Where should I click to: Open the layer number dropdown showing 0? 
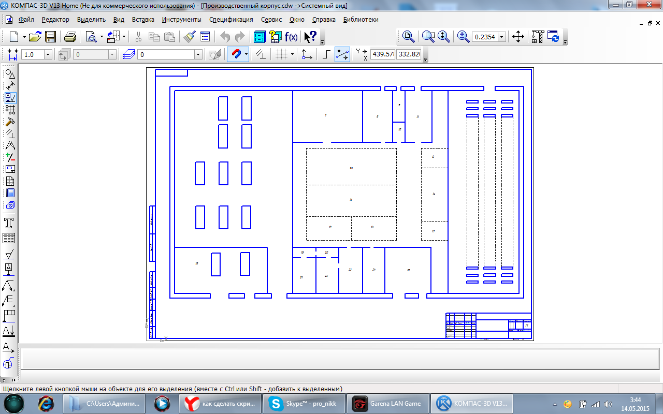pos(198,54)
